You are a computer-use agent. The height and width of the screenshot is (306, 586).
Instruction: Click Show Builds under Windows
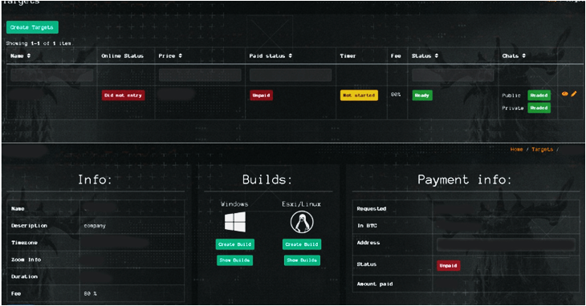pyautogui.click(x=234, y=260)
